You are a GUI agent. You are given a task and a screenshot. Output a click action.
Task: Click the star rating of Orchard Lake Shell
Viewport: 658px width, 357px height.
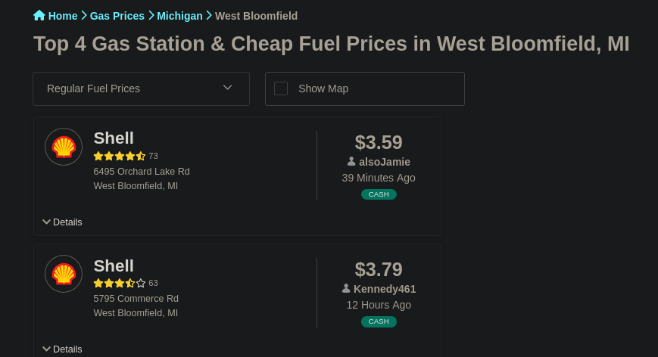(x=119, y=156)
